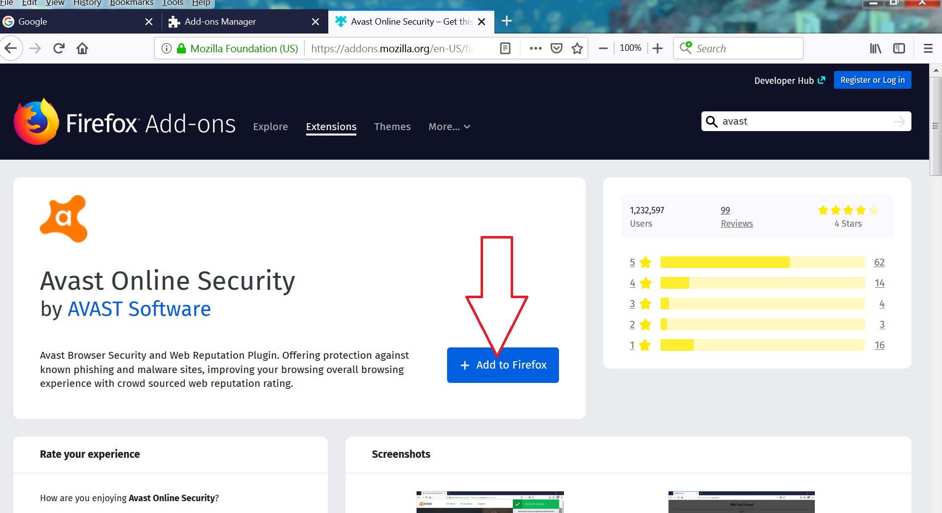Screen dimensions: 942x513
Task: Click the browser toolbar Search field
Action: coord(738,48)
